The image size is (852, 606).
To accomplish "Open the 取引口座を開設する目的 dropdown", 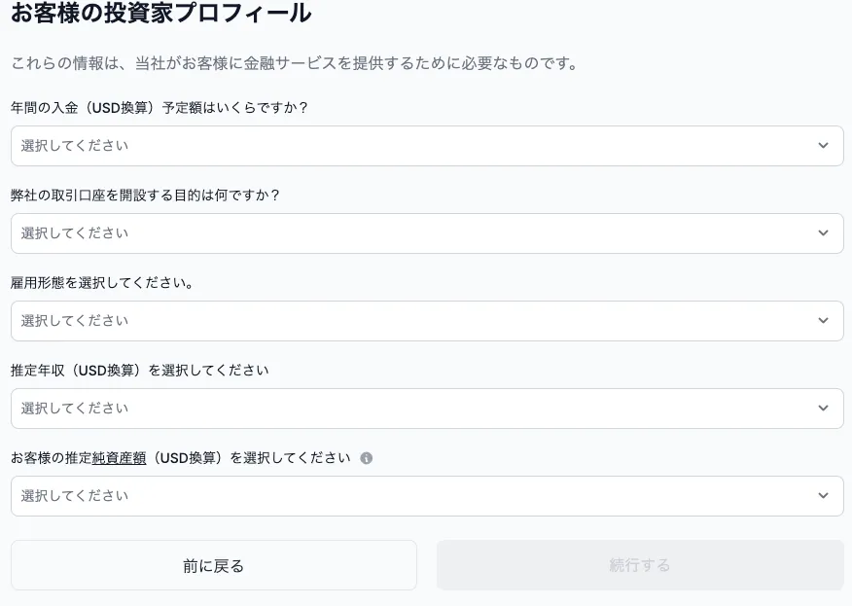I will click(428, 233).
